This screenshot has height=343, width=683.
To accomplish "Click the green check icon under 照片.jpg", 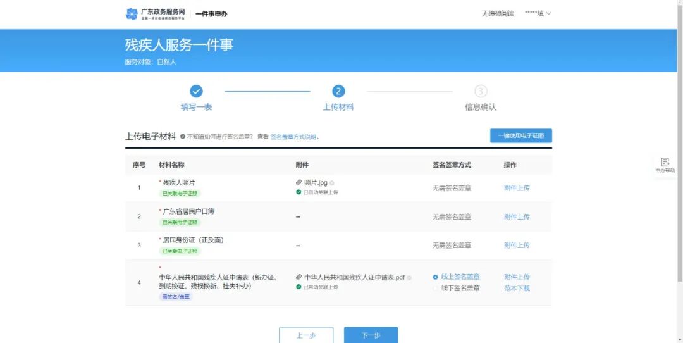I will click(x=298, y=192).
